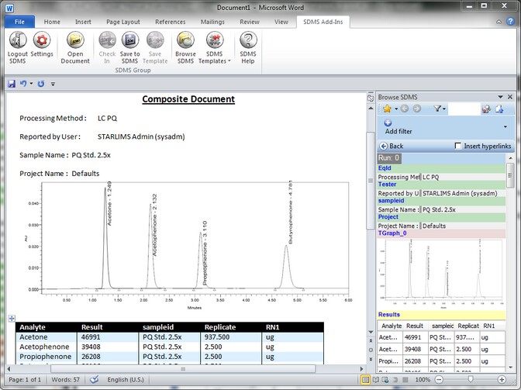The image size is (521, 390).
Task: Click the Select Browse Object circle icon
Action: click(x=371, y=350)
